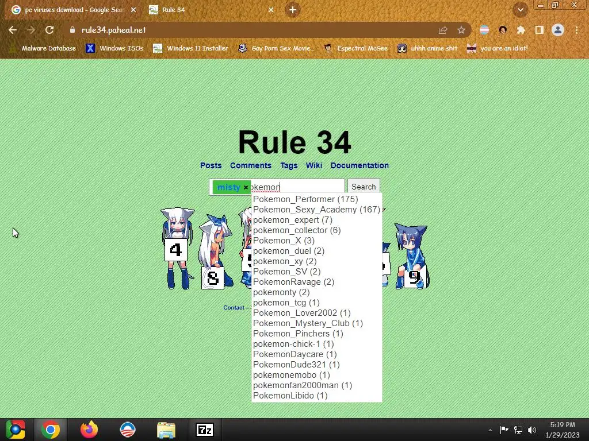This screenshot has width=589, height=441.
Task: Click the striped flag extension icon
Action: (484, 30)
